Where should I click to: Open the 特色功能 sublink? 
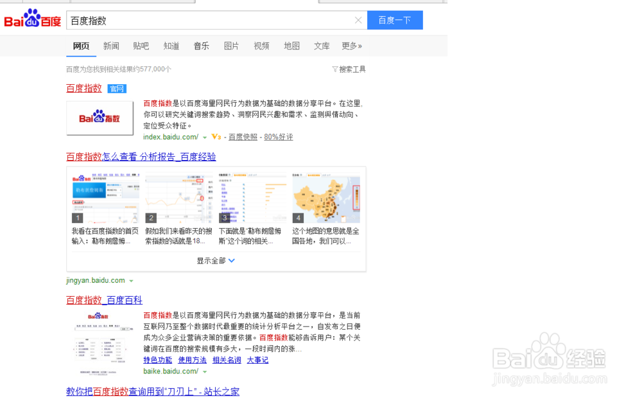(x=158, y=360)
